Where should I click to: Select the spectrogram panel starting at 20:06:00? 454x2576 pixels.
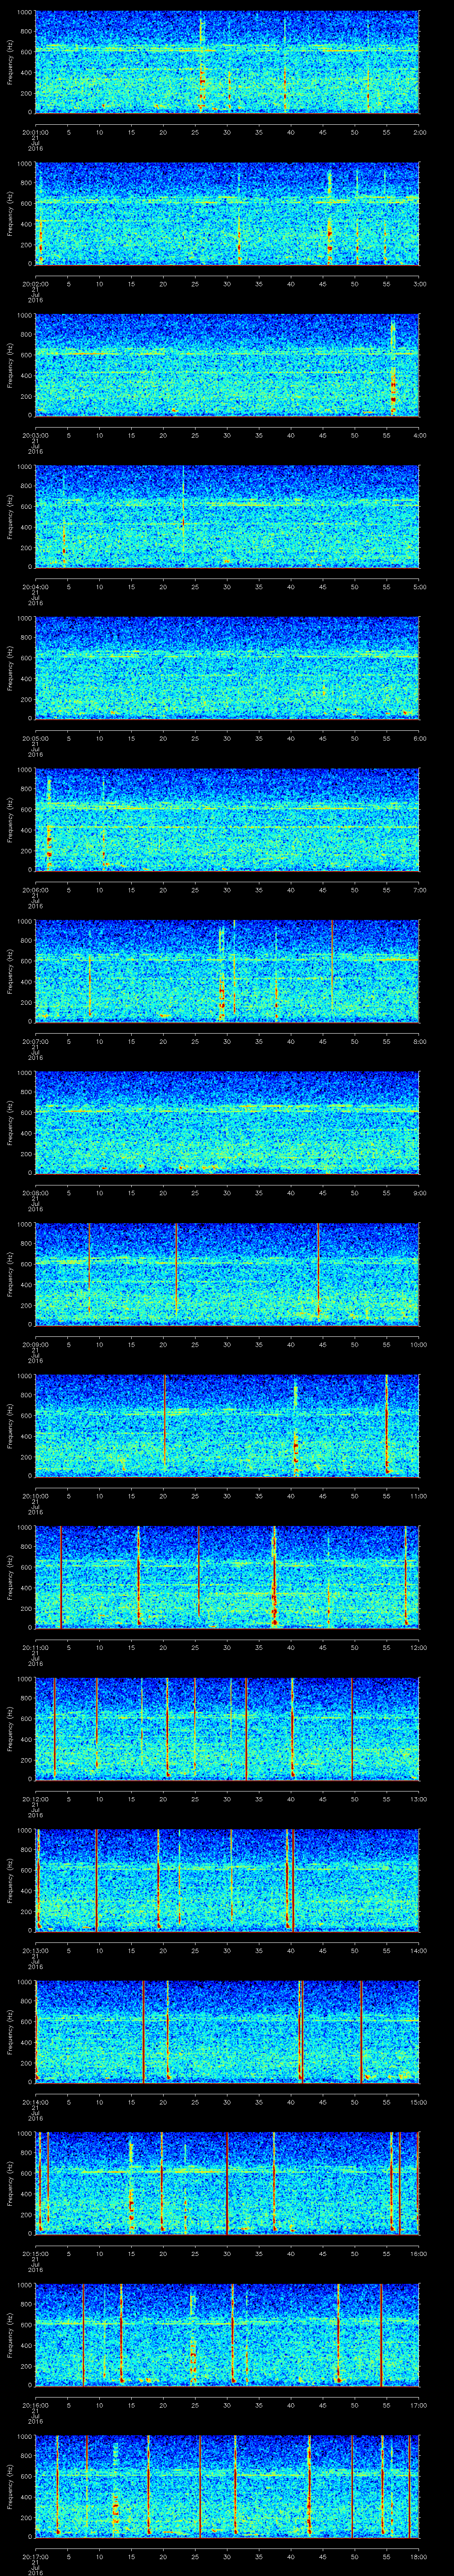[227, 820]
